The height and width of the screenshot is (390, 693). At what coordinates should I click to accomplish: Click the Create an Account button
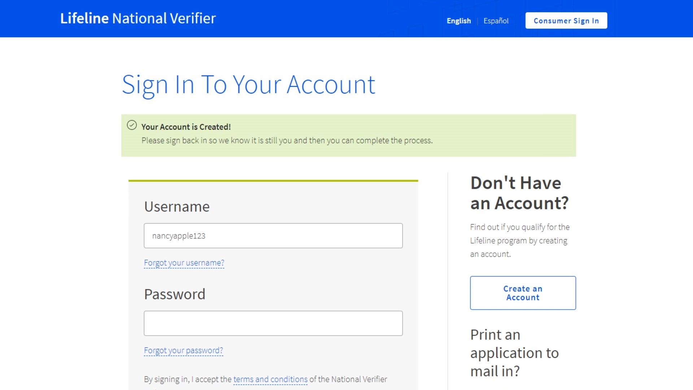tap(523, 293)
